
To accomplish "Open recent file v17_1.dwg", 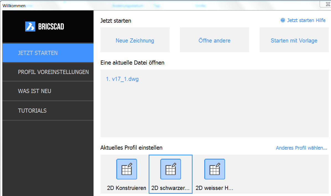I will (122, 79).
